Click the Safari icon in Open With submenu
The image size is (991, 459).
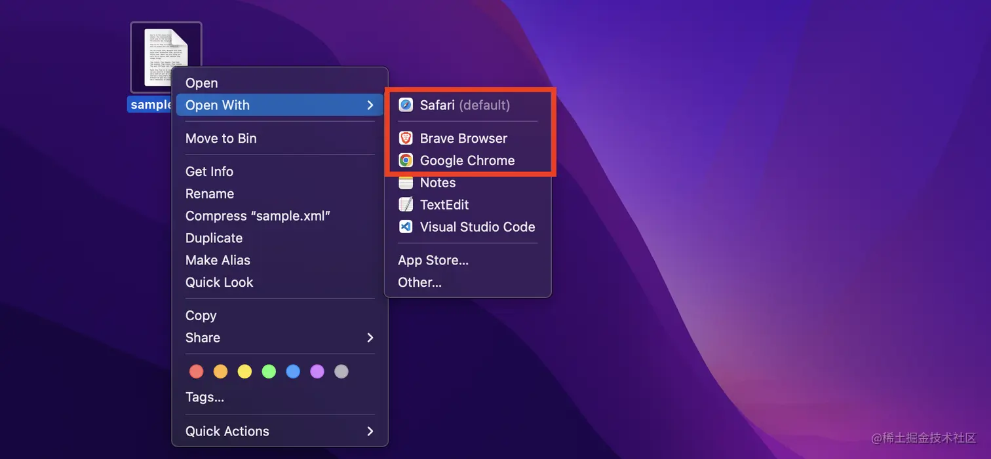coord(406,105)
